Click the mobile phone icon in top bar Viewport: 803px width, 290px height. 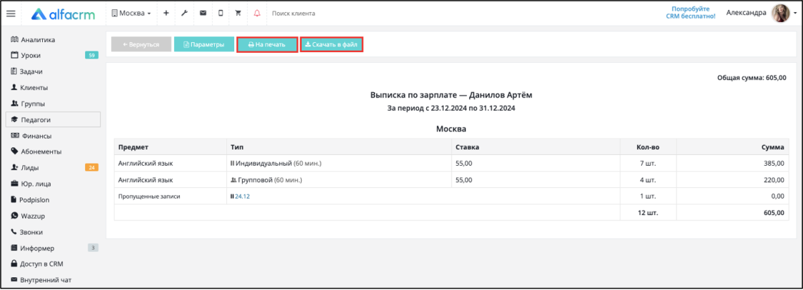(x=221, y=13)
